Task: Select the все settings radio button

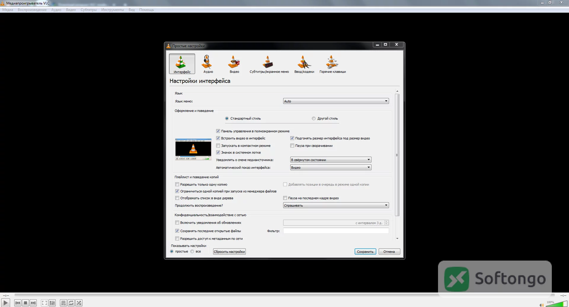Action: (x=192, y=251)
